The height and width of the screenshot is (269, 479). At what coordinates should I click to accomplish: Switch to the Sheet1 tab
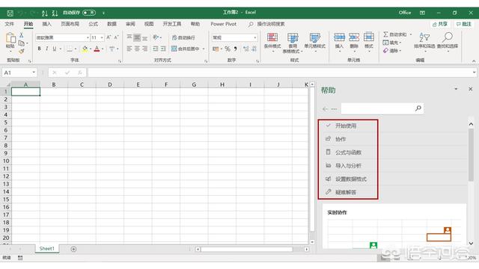coord(46,249)
